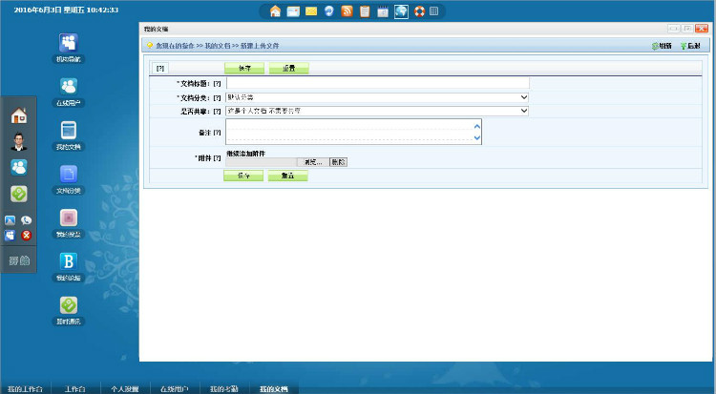Click the [?] help beside 是否共享
The height and width of the screenshot is (394, 716).
pos(217,111)
